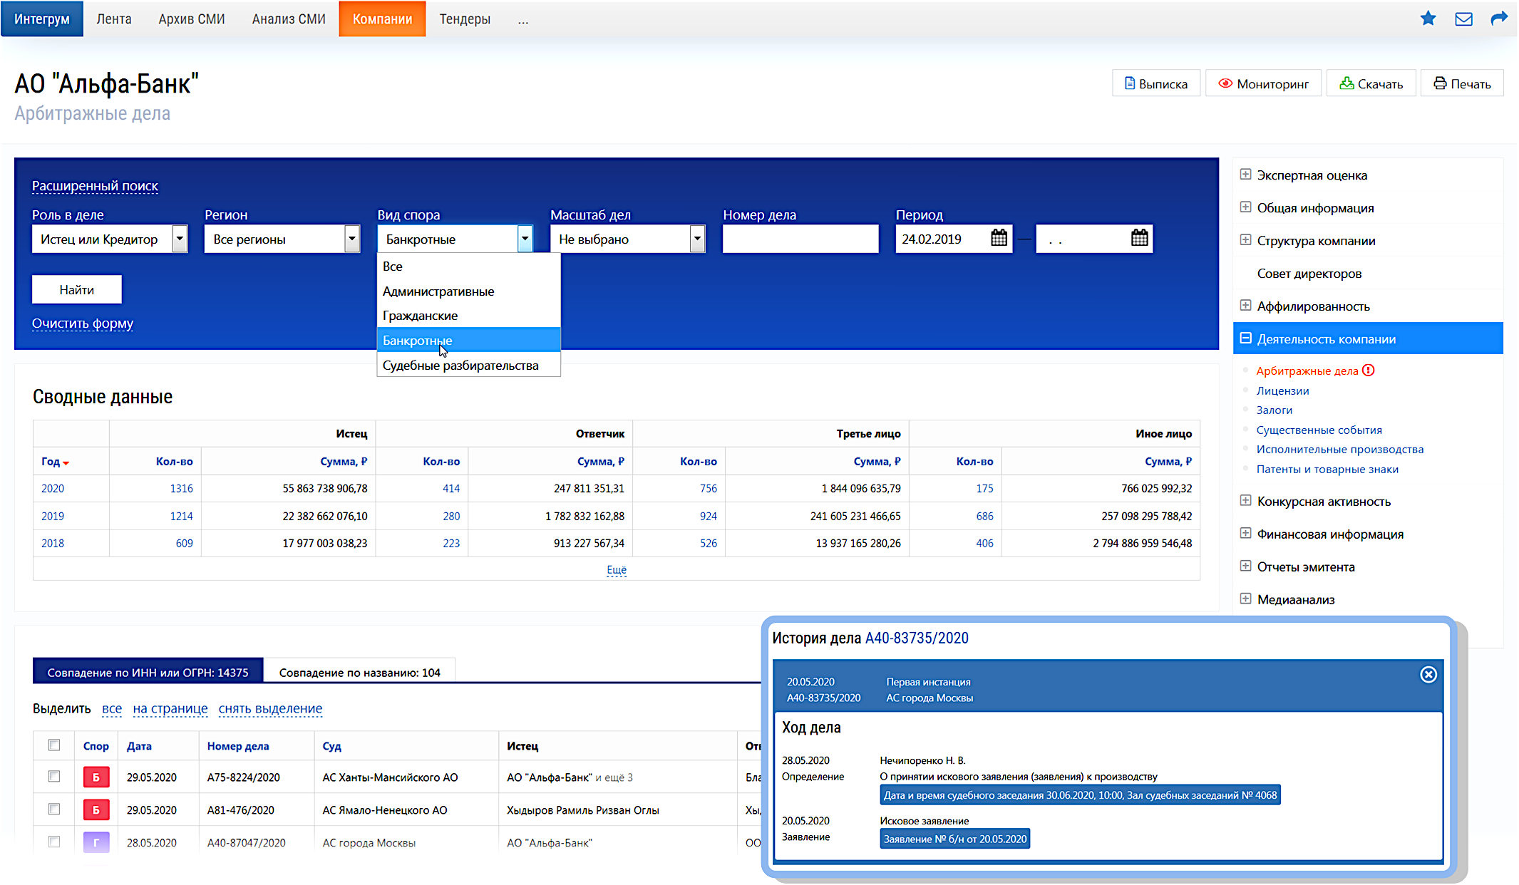The height and width of the screenshot is (885, 1519).
Task: Select Все in dispute type list
Action: click(468, 266)
